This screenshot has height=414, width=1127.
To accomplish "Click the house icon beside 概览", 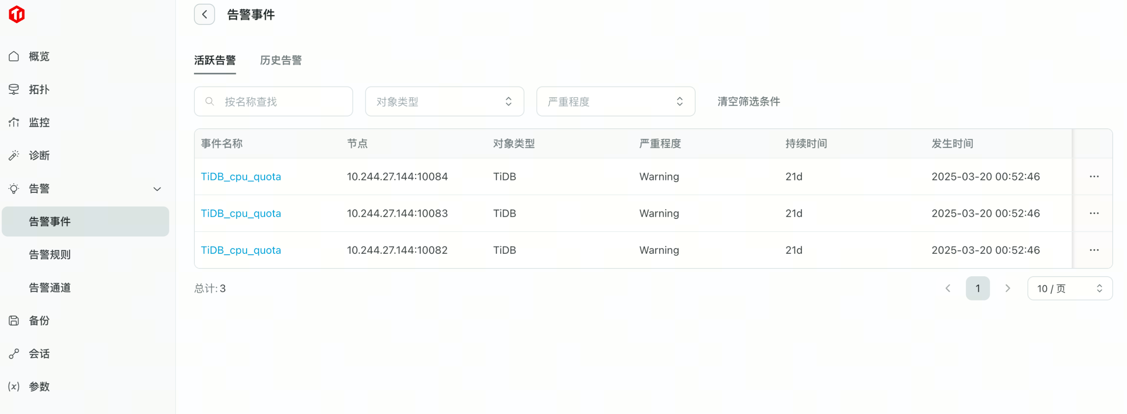I will pyautogui.click(x=14, y=57).
